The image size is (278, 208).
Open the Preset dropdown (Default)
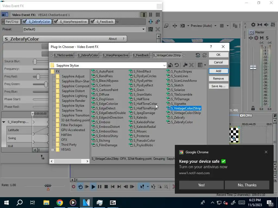point(143,29)
